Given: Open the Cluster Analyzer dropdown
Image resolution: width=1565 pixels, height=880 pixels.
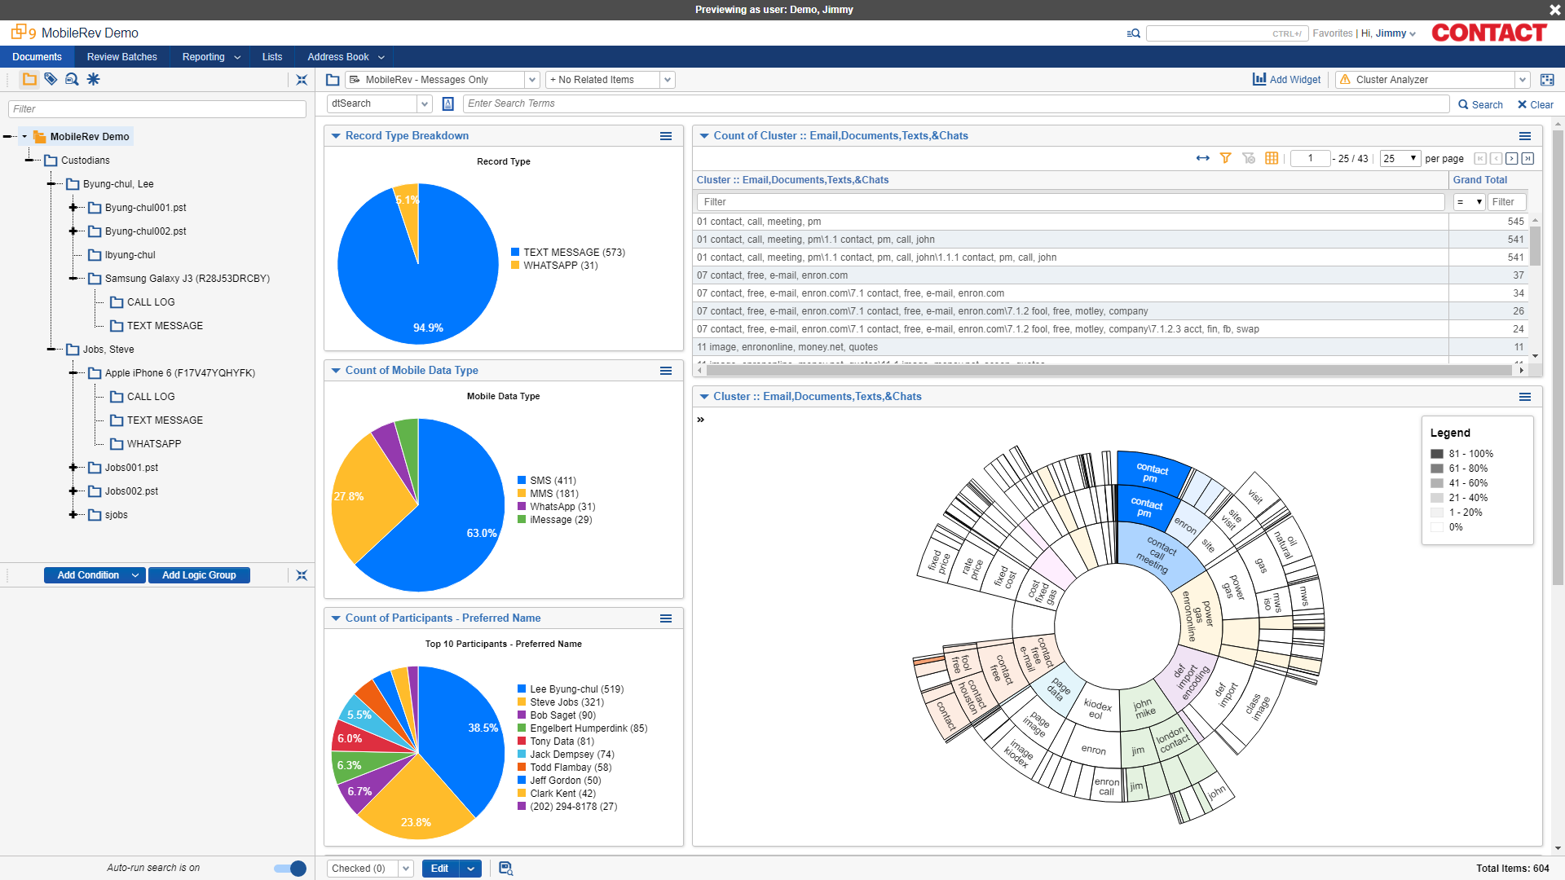Looking at the screenshot, I should point(1522,80).
